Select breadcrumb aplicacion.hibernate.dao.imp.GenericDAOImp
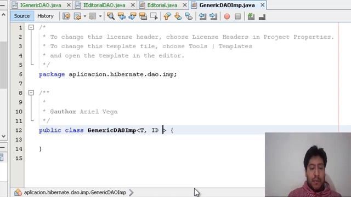The image size is (351, 197). click(x=75, y=192)
